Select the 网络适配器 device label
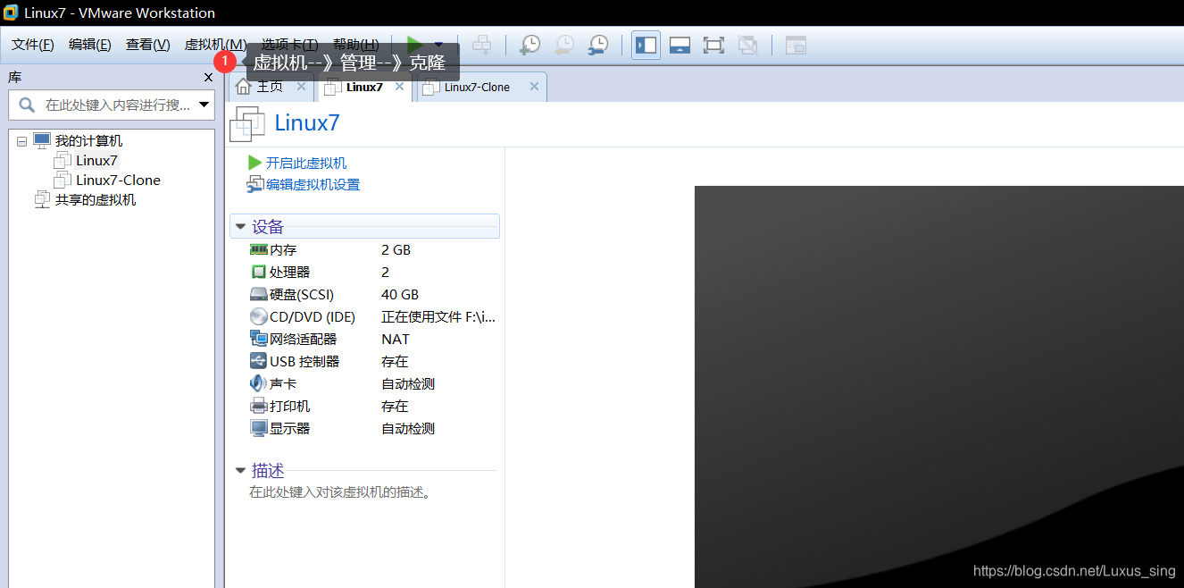Image resolution: width=1184 pixels, height=588 pixels. point(304,340)
